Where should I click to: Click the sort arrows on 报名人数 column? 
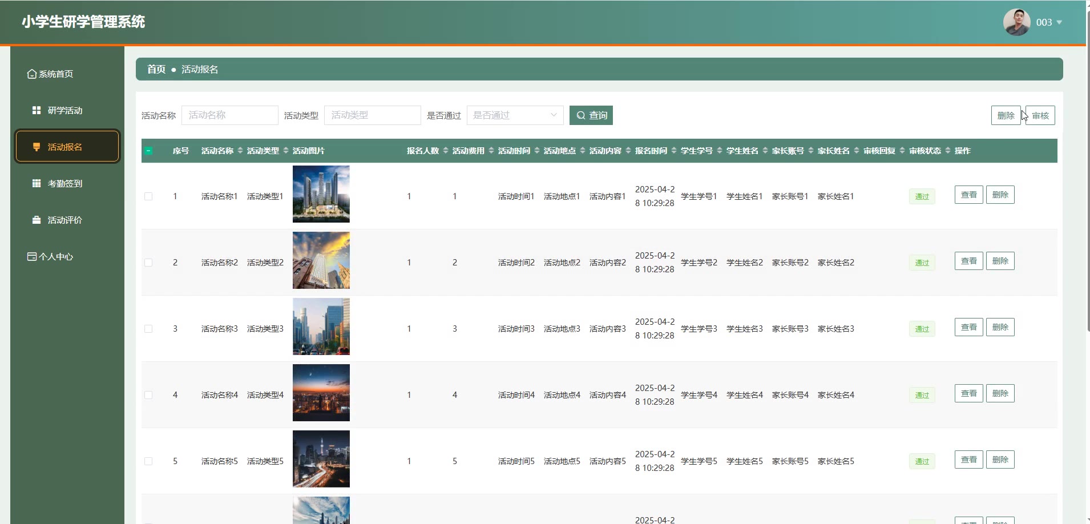pyautogui.click(x=446, y=151)
